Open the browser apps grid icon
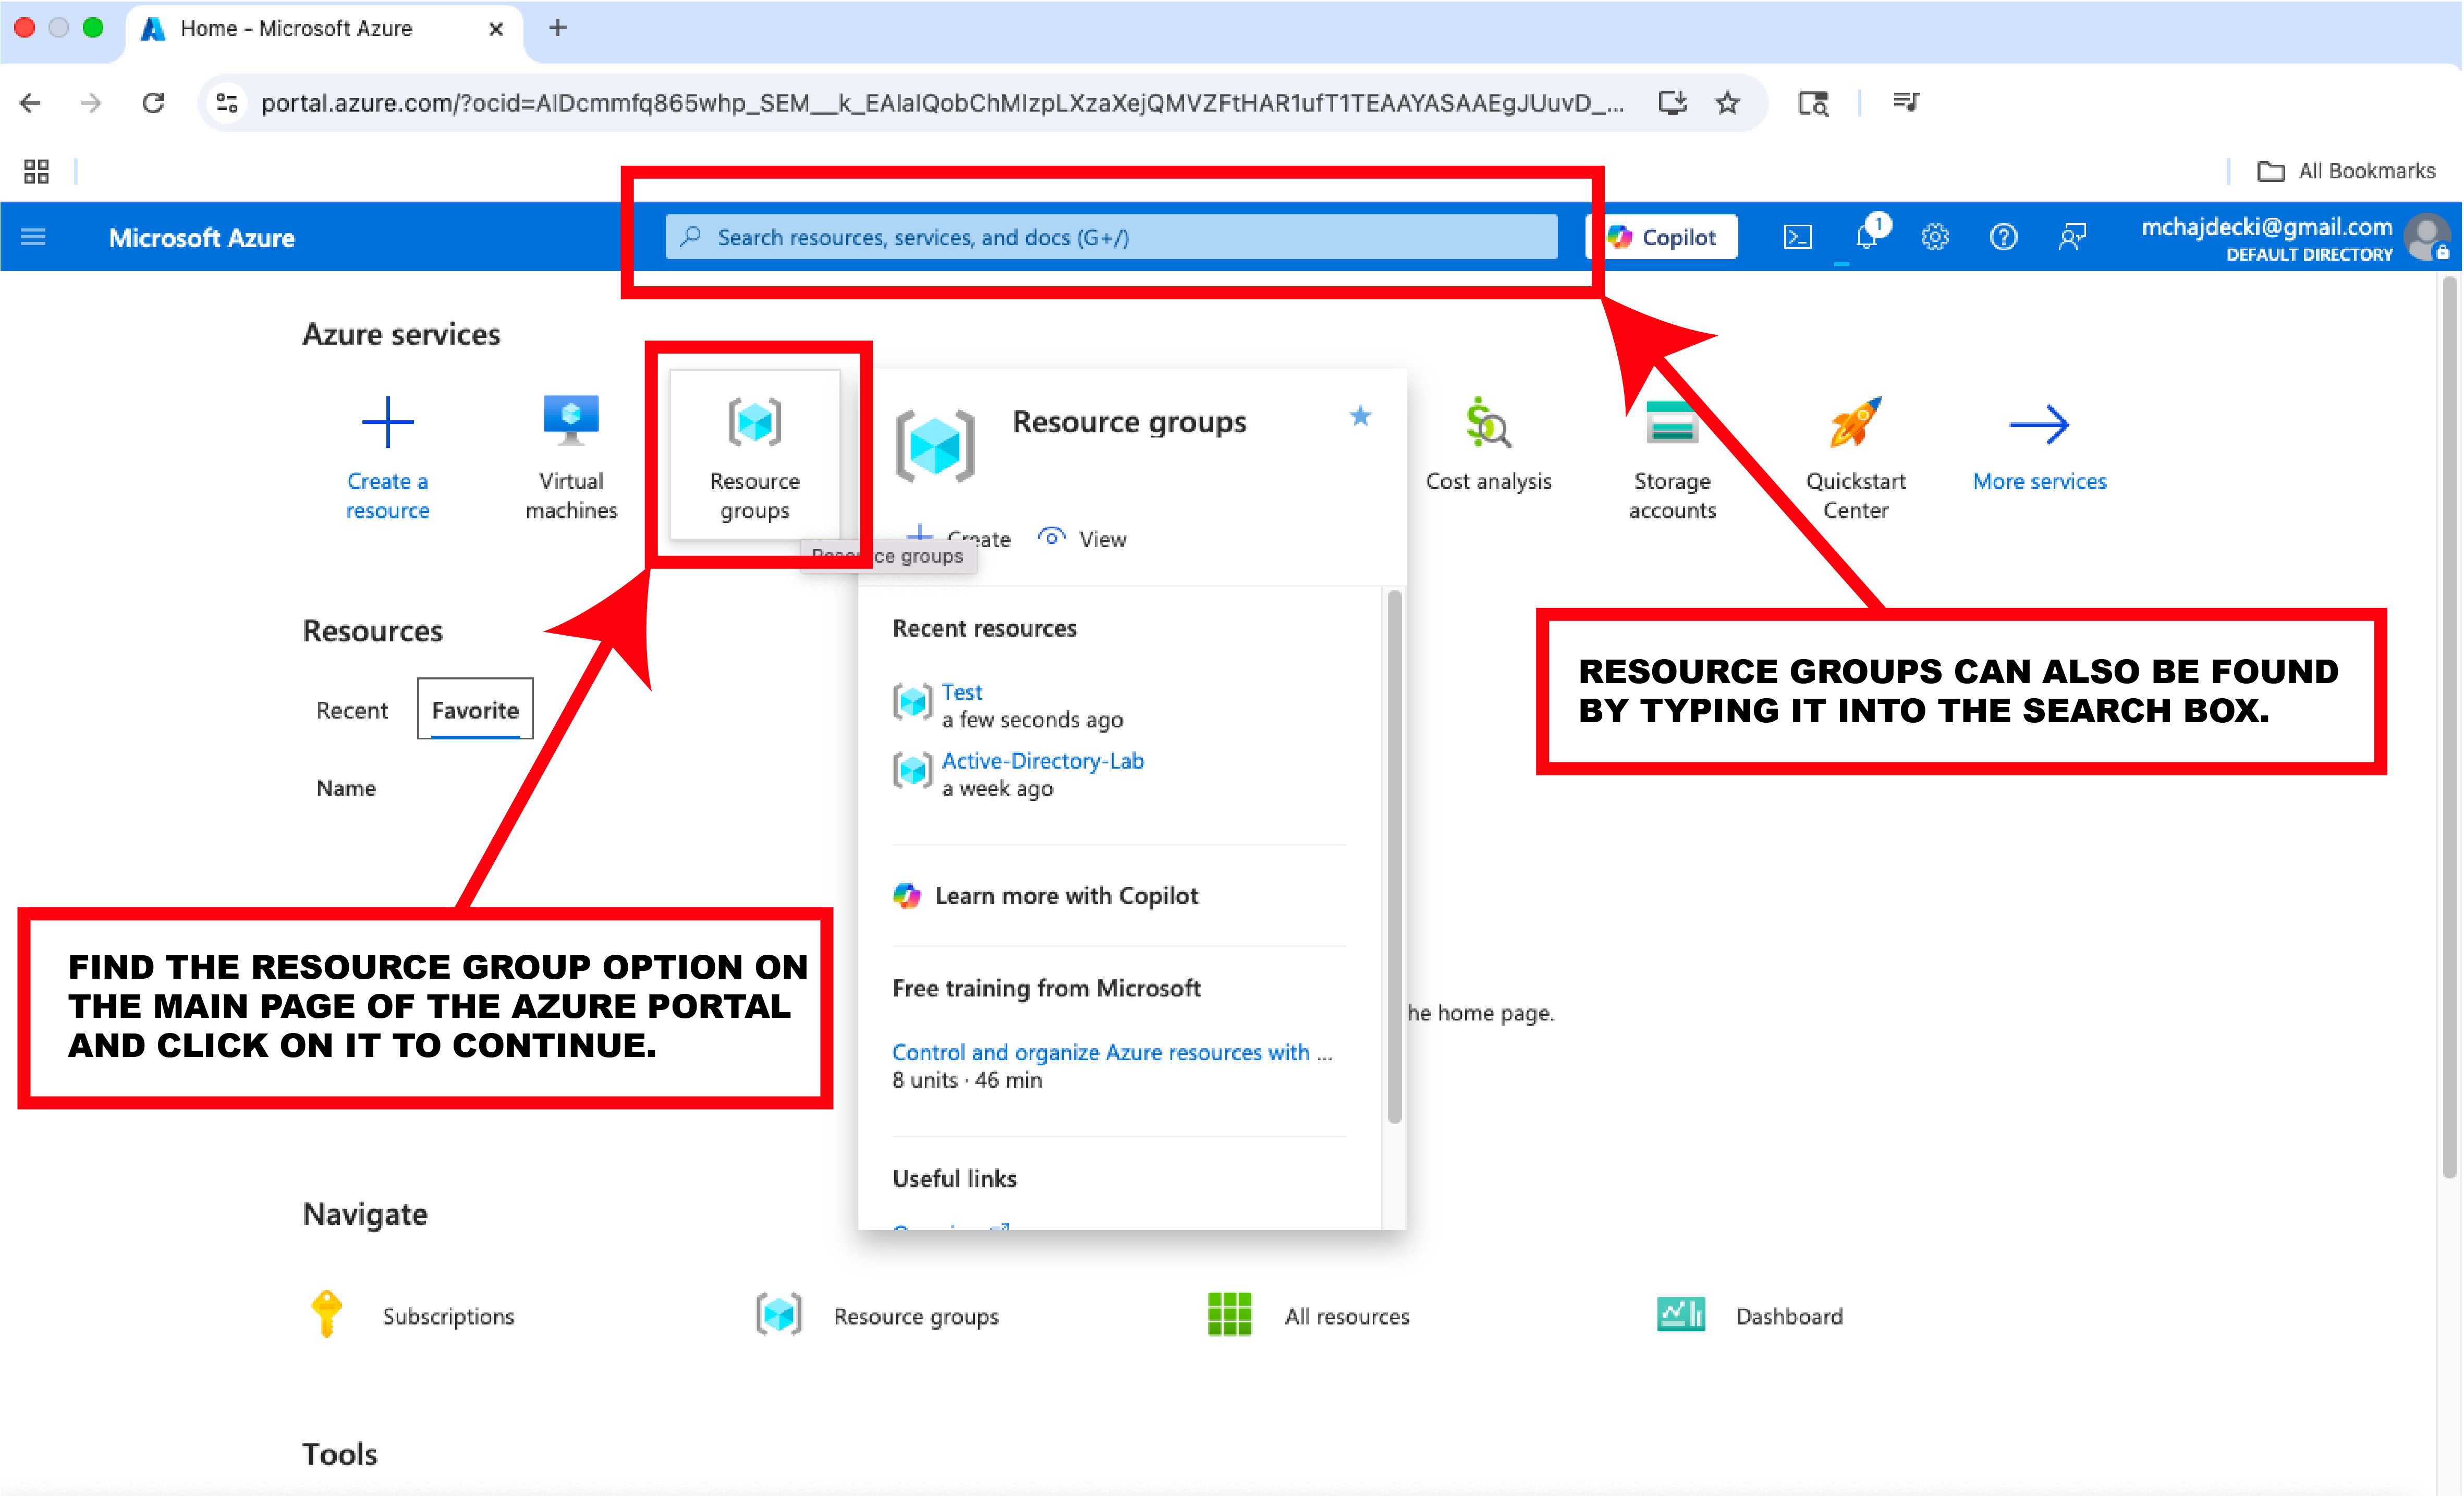Screen dimensions: 2464x1496 click(x=36, y=171)
